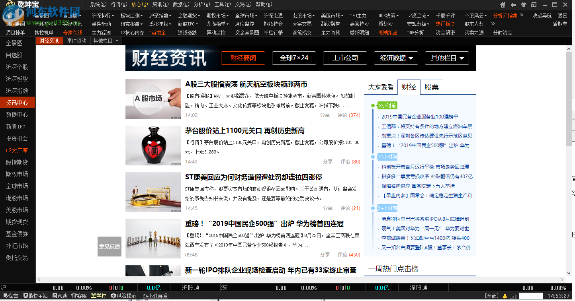This screenshot has height=301, width=575.
Task: Click the A股市场 article thumbnail
Action: pyautogui.click(x=153, y=99)
